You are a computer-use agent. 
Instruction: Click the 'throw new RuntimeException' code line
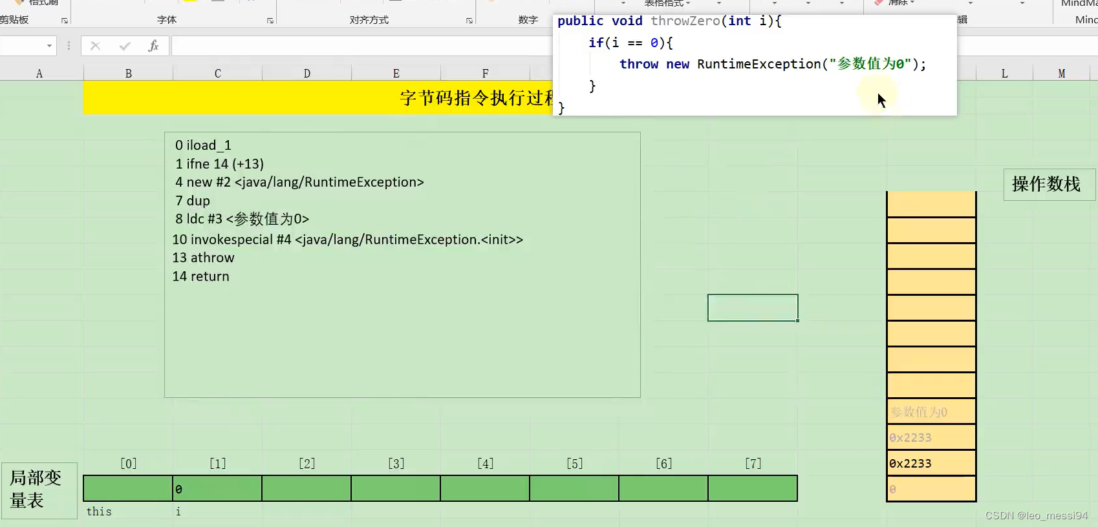click(773, 64)
